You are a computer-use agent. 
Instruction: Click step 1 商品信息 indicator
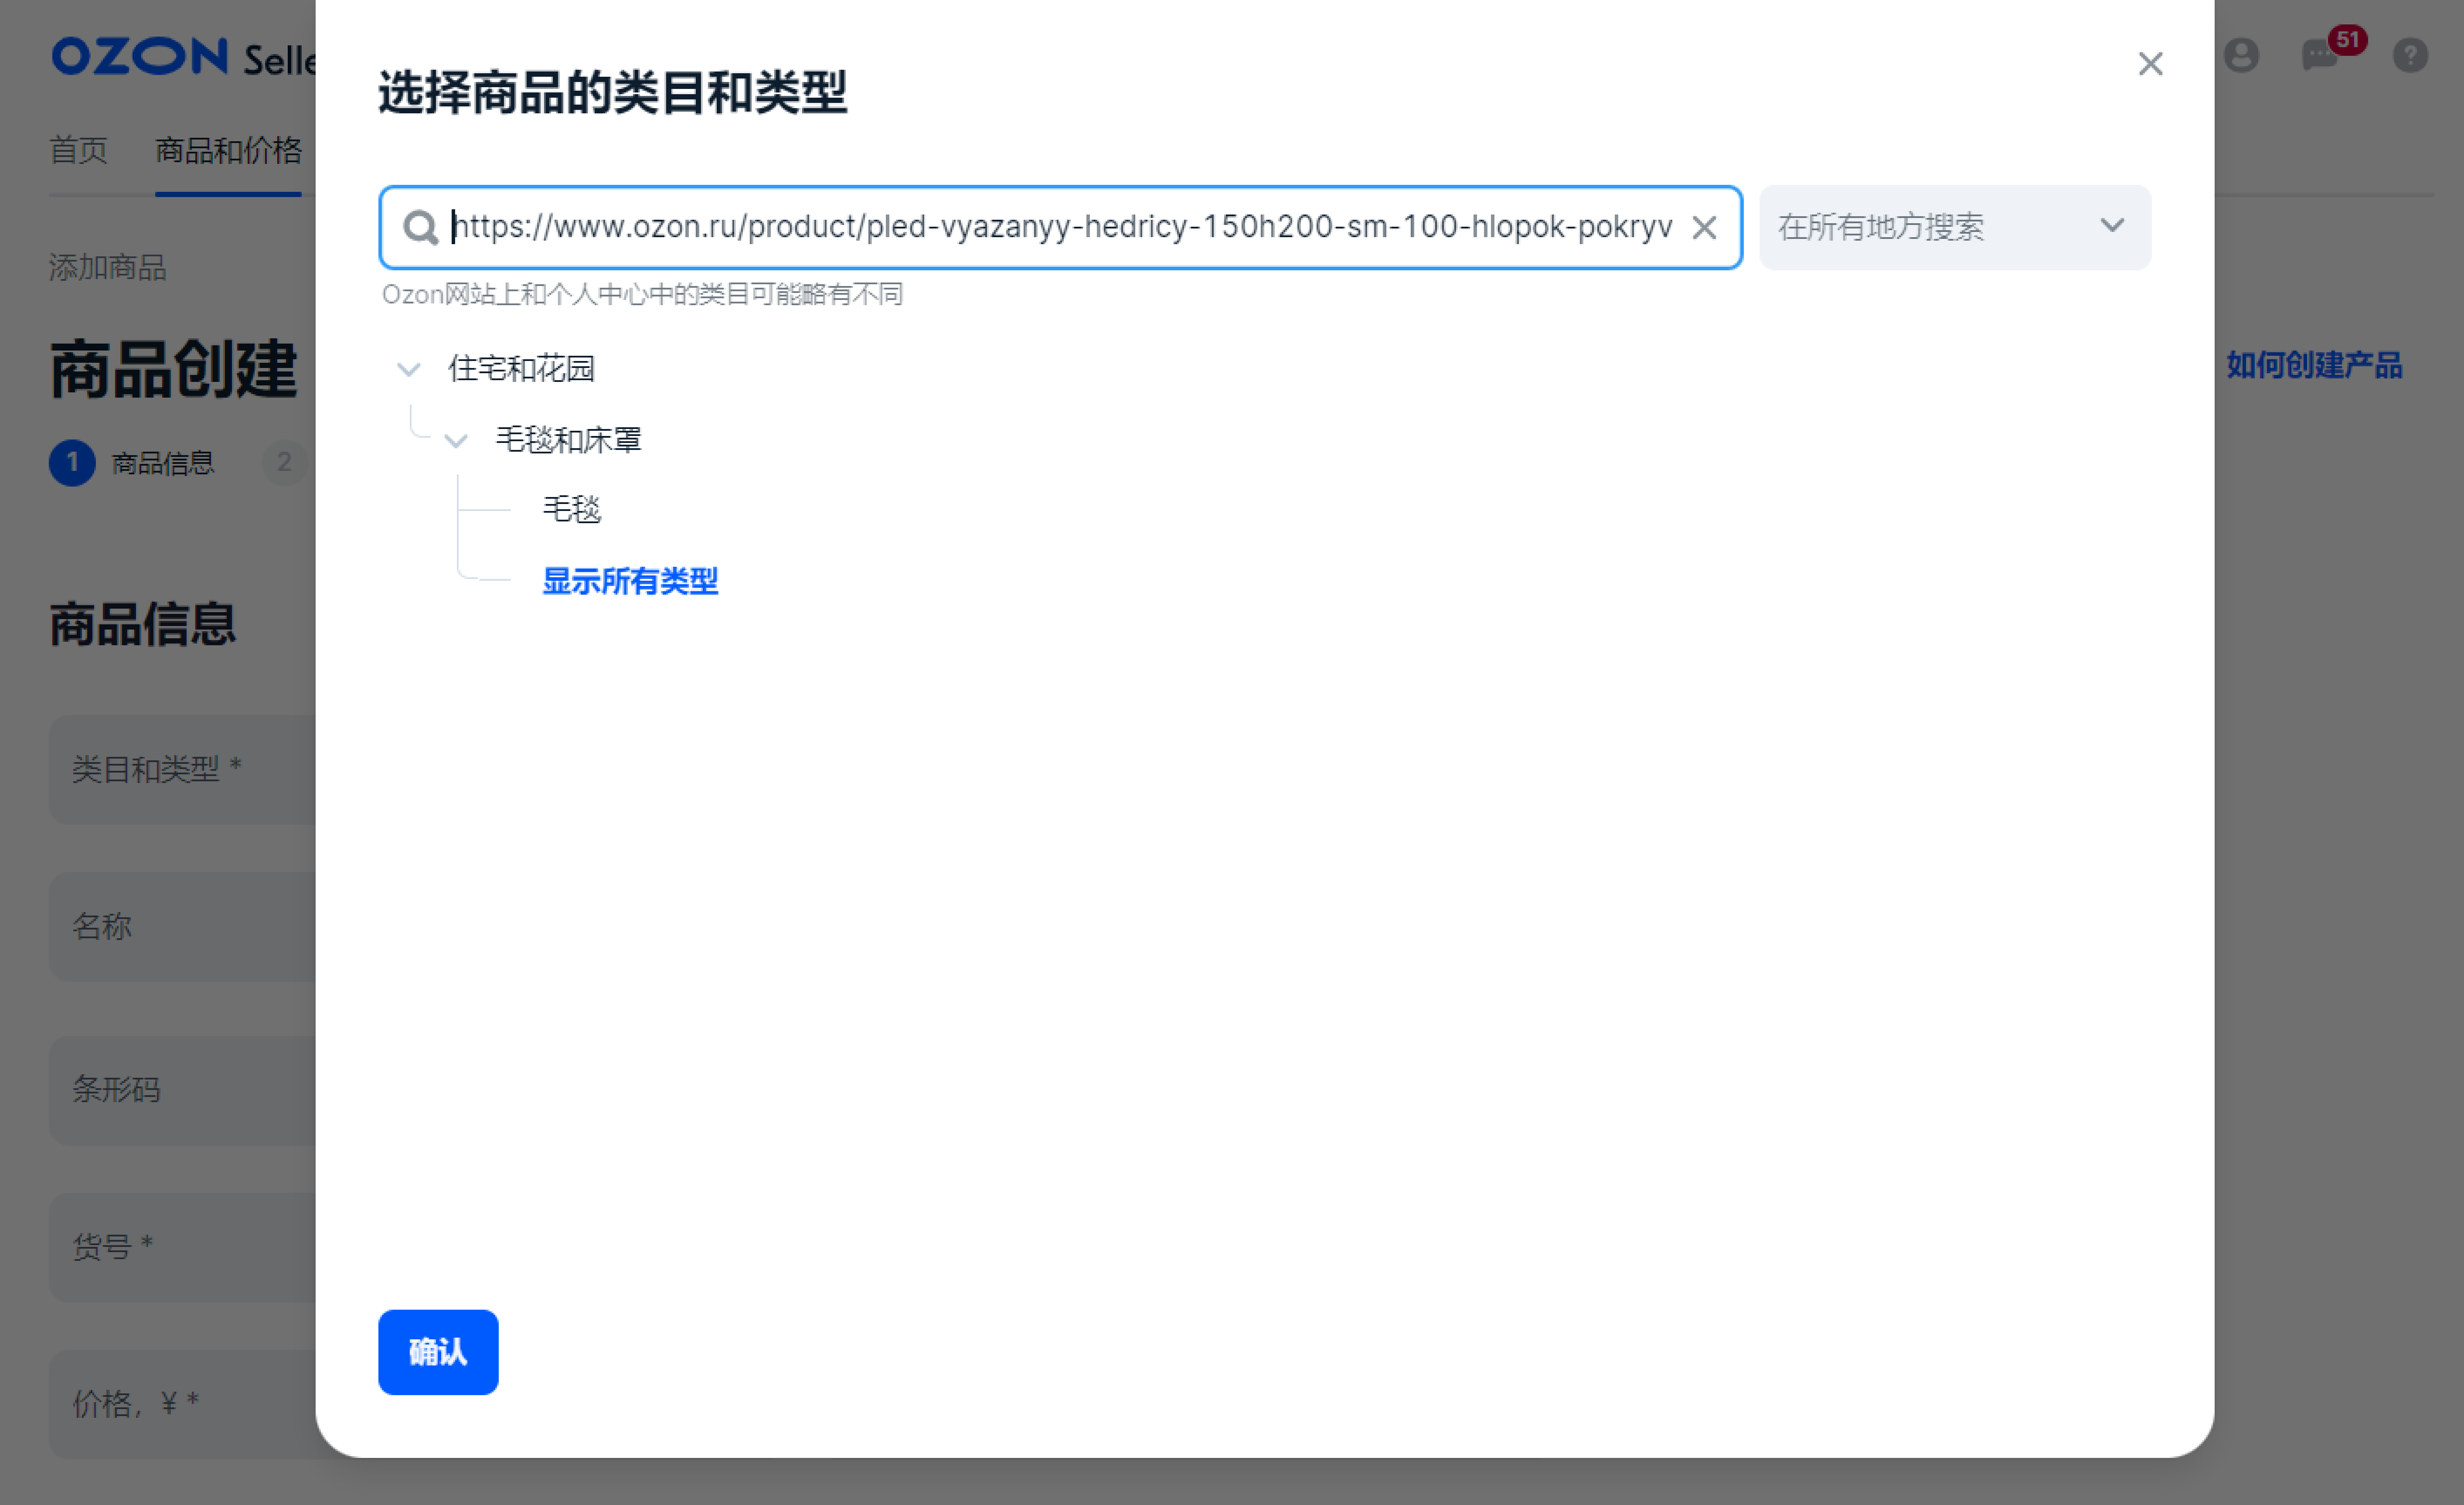132,463
